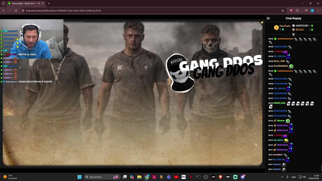Click username BILAL_DIIB in chat

point(279,61)
